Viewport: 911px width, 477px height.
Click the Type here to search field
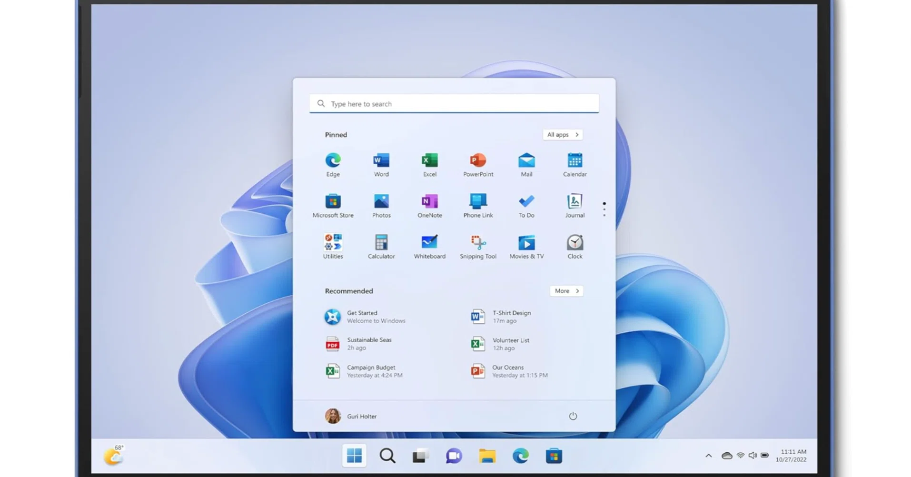click(x=454, y=103)
